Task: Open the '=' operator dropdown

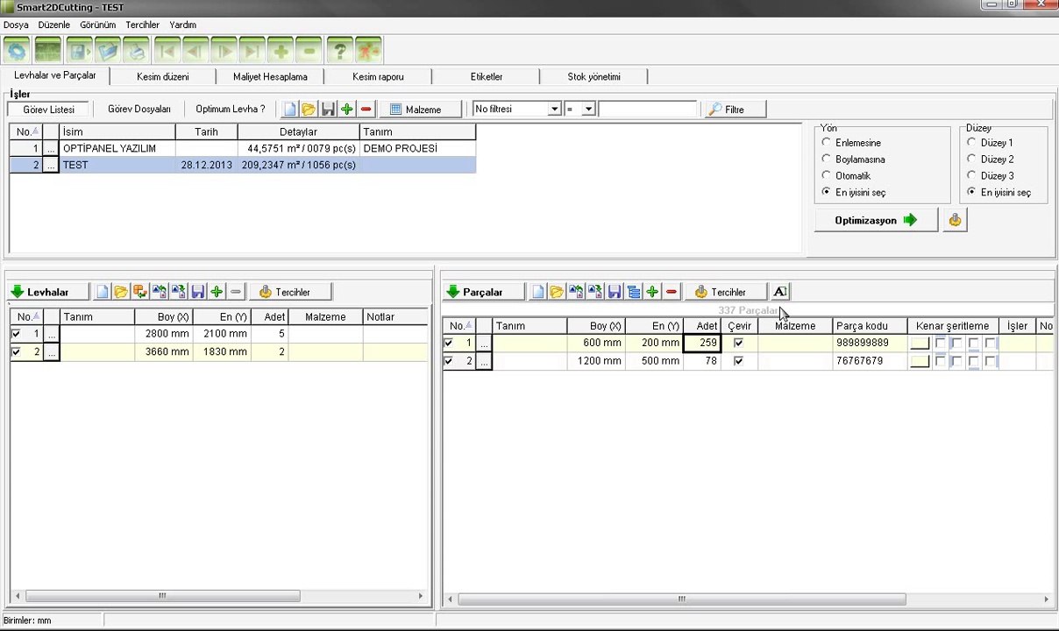Action: point(588,110)
